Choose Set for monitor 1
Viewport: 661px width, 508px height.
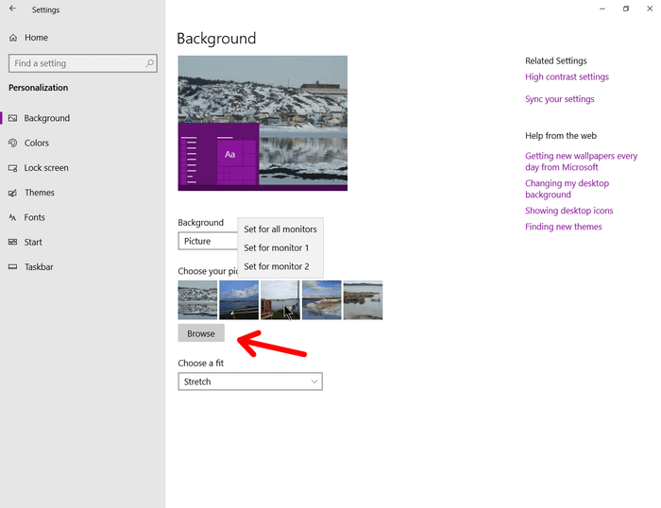pyautogui.click(x=280, y=248)
